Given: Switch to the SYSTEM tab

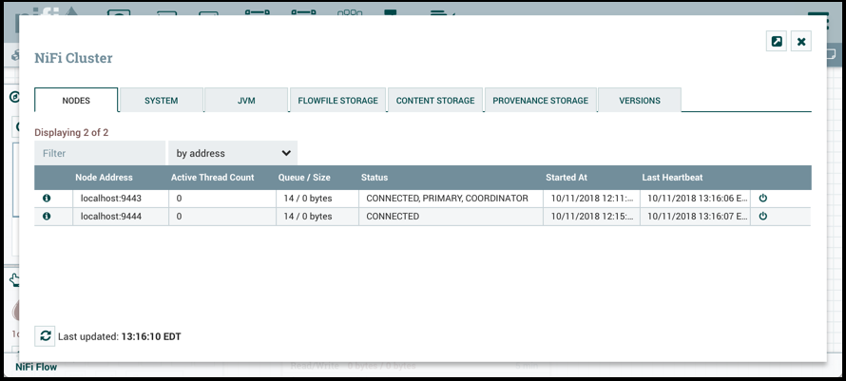Looking at the screenshot, I should point(162,101).
